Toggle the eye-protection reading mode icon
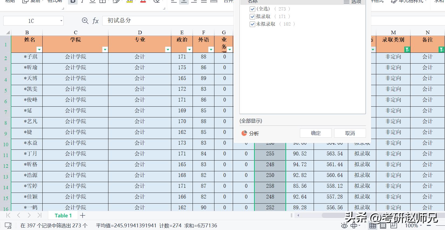The height and width of the screenshot is (230, 445). coord(344,226)
